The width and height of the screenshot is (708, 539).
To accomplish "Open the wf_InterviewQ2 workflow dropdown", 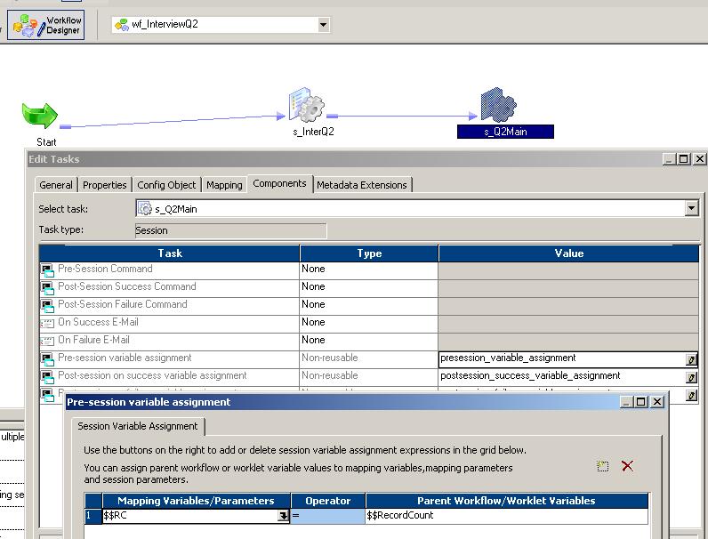I will 323,24.
